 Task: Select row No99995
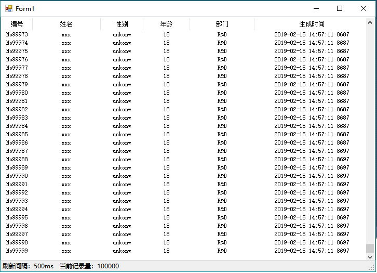(x=183, y=218)
